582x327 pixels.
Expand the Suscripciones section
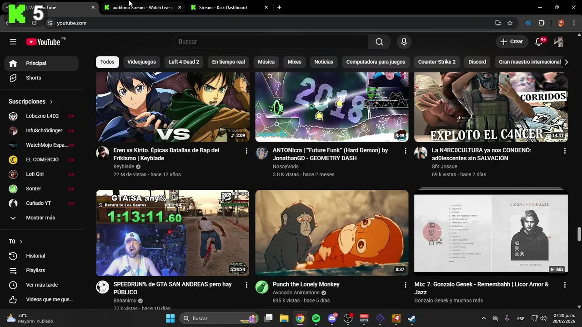pos(31,101)
